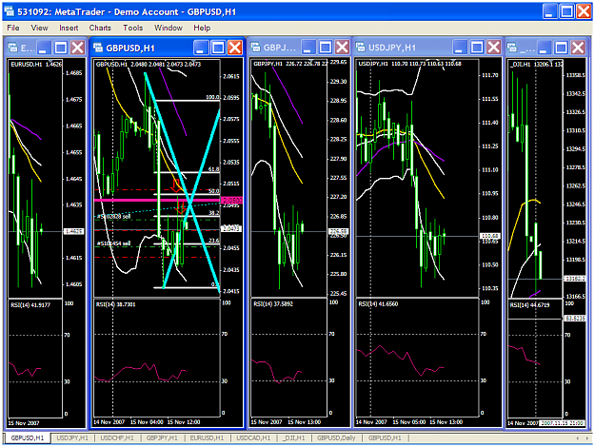The height and width of the screenshot is (447, 595).
Task: Click the Fibonacci '61.8' level label
Action: 213,169
